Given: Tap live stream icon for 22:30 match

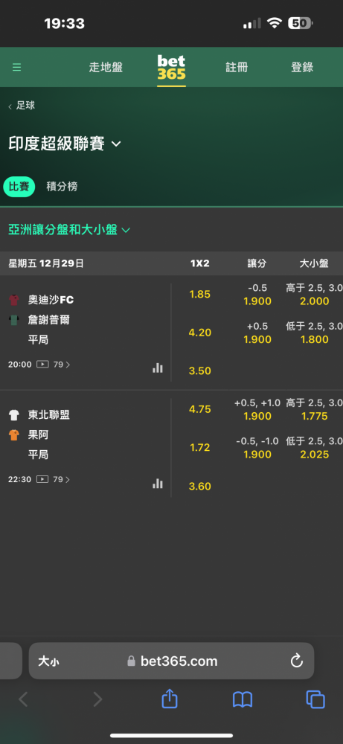Looking at the screenshot, I should tap(42, 479).
